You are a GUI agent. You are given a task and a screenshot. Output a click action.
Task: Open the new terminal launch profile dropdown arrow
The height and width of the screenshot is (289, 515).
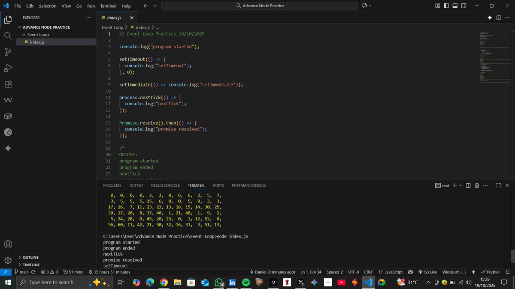pyautogui.click(x=460, y=185)
